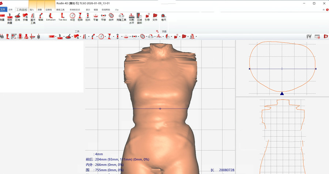
Task: Click the hand model icon in the lower toolbar
Action: 76,36
